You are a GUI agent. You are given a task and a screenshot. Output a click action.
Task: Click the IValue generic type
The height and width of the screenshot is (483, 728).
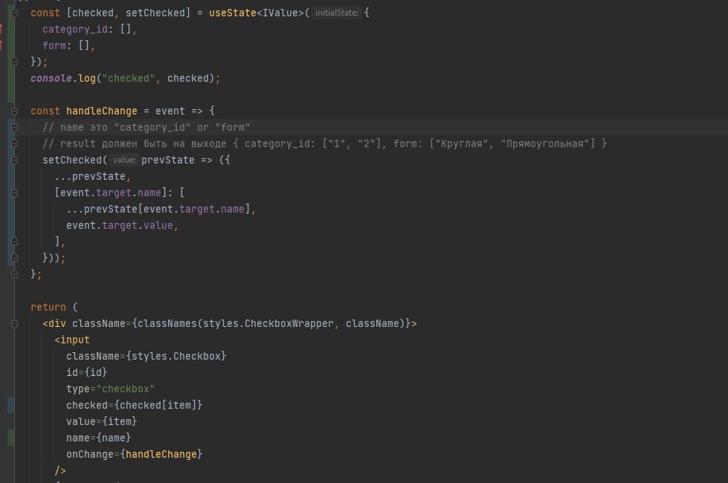click(280, 13)
